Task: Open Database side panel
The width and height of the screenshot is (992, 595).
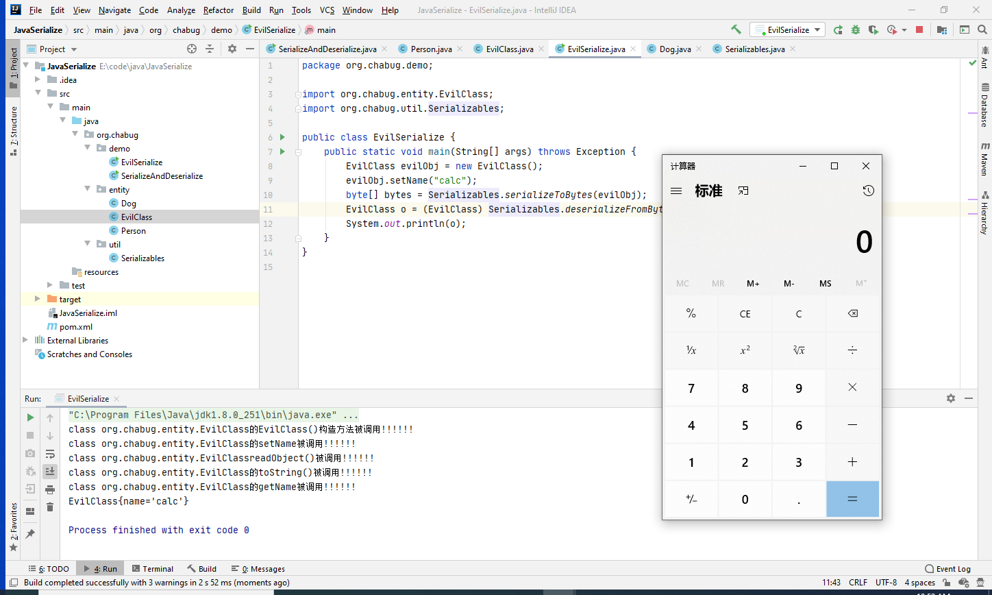Action: pyautogui.click(x=985, y=105)
